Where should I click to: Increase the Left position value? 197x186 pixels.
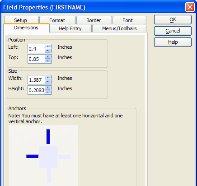48,46
